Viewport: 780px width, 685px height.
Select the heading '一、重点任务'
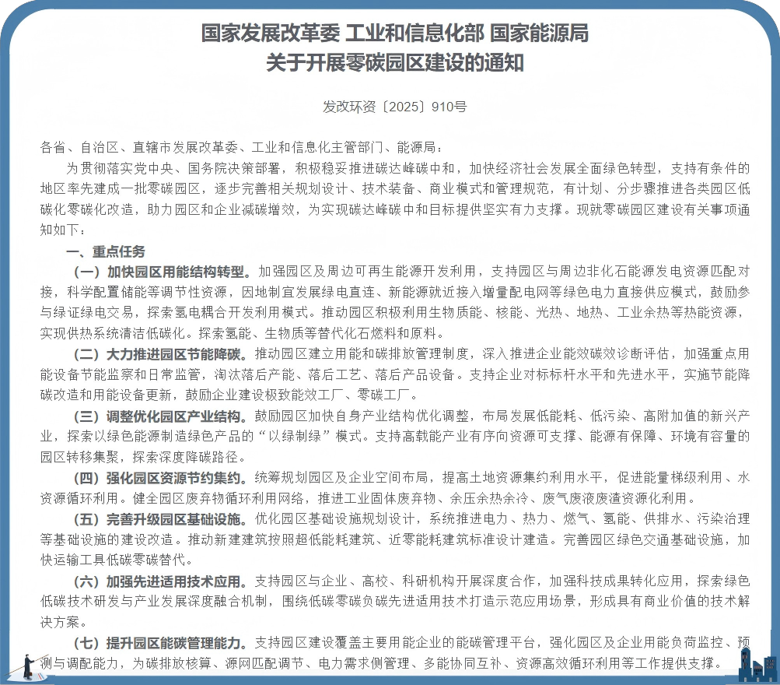[x=106, y=251]
